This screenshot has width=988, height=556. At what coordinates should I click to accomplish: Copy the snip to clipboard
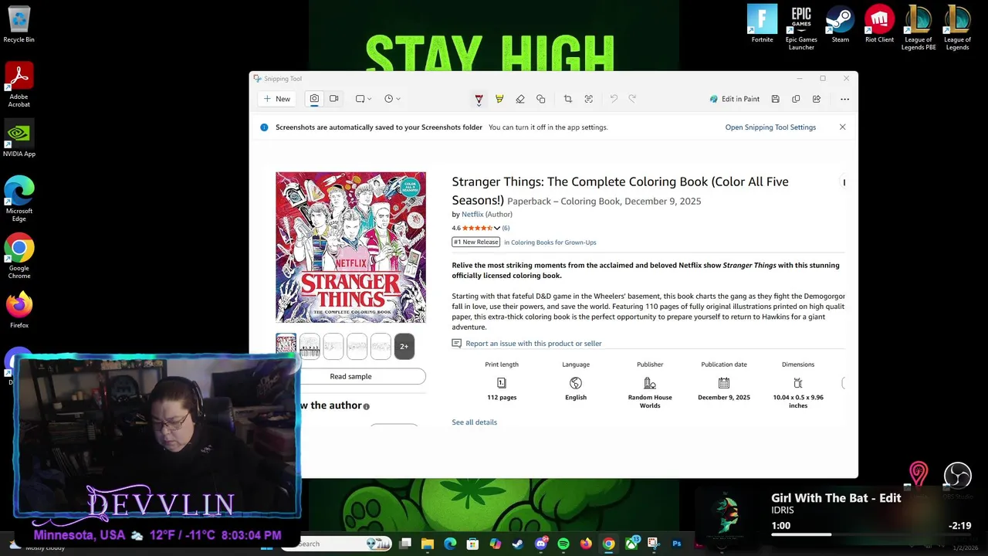tap(796, 99)
